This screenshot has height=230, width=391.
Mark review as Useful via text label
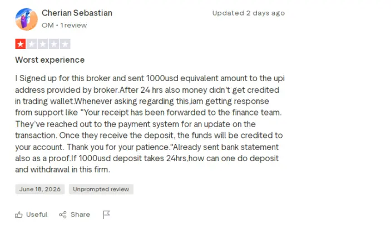[37, 214]
